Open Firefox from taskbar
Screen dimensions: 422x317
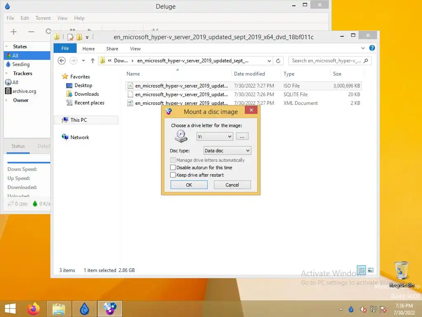[x=33, y=309]
